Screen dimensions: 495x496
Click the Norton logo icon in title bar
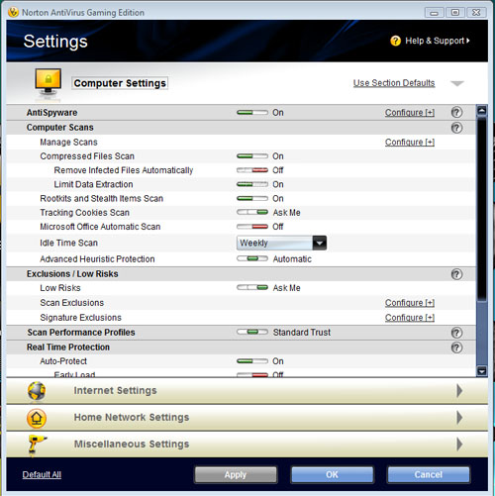tap(13, 12)
